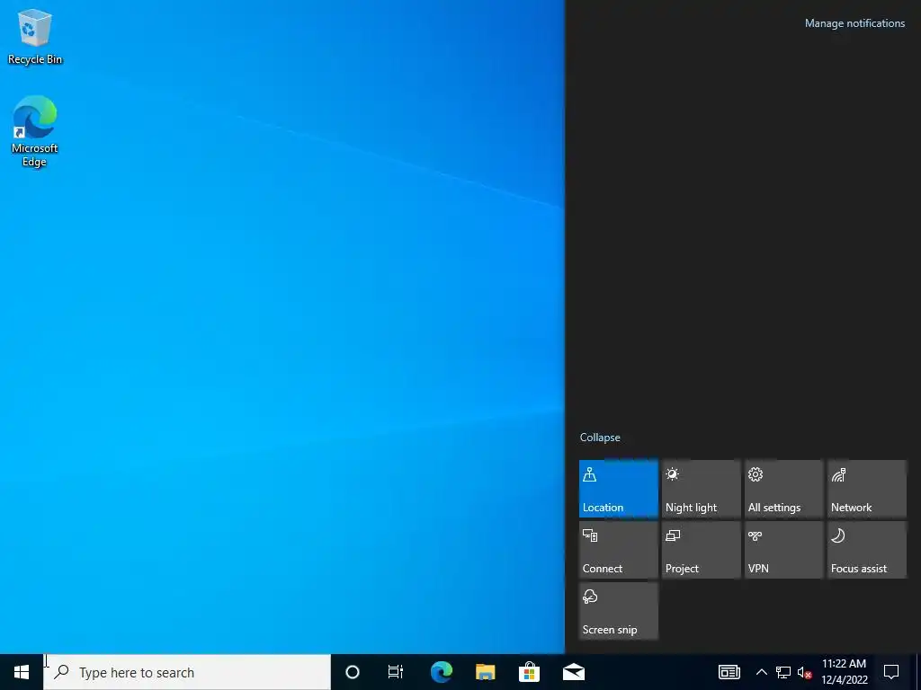Screen dimensions: 921x690
Task: Collapse the quick actions list
Action: (600, 438)
